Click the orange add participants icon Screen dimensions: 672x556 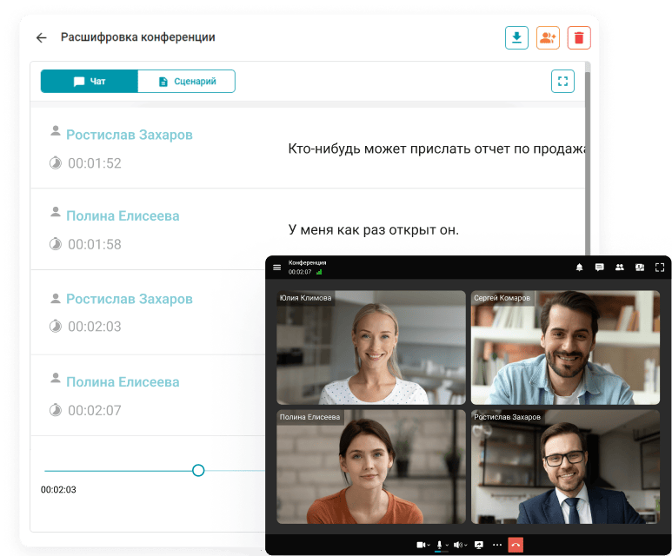tap(548, 37)
